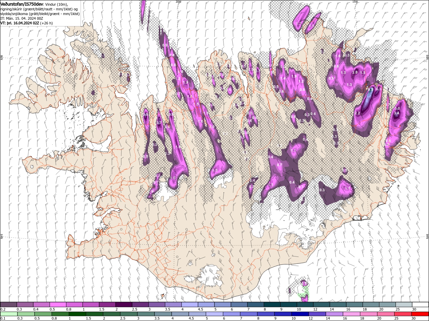This screenshot has height=321, width=429.
Task: Select snow legend swatch between 2 and 2.5
Action: click(x=123, y=305)
